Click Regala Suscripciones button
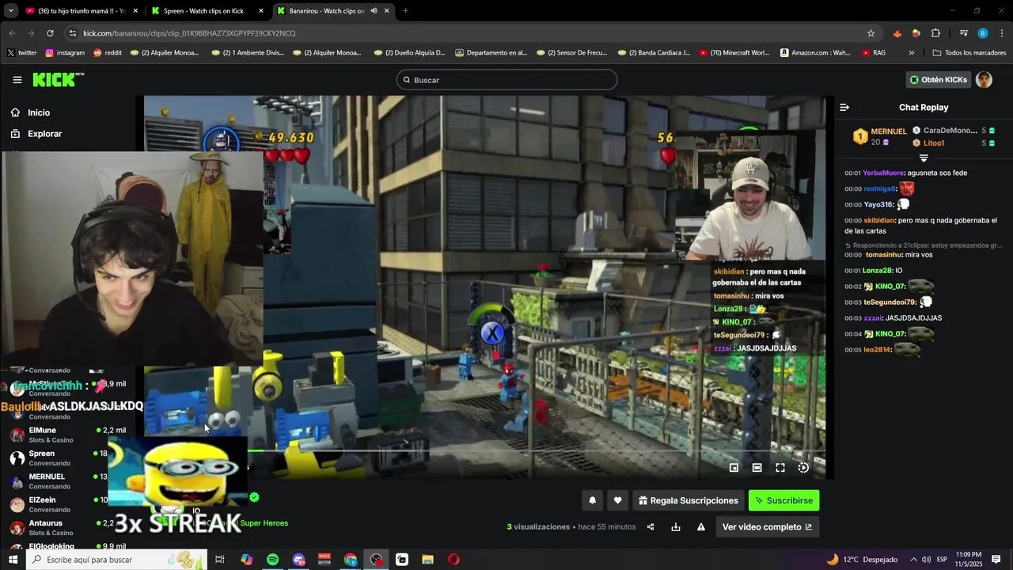This screenshot has height=570, width=1013. (688, 500)
